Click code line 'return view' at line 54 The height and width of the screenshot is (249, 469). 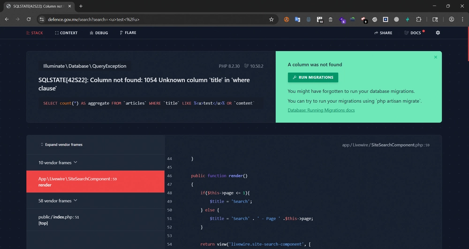click(256, 244)
